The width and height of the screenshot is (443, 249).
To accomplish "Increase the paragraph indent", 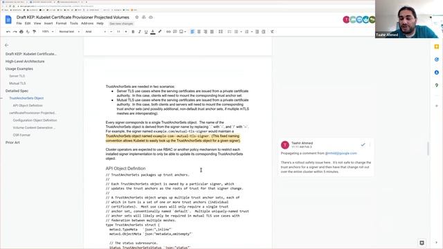I will 264,32.
